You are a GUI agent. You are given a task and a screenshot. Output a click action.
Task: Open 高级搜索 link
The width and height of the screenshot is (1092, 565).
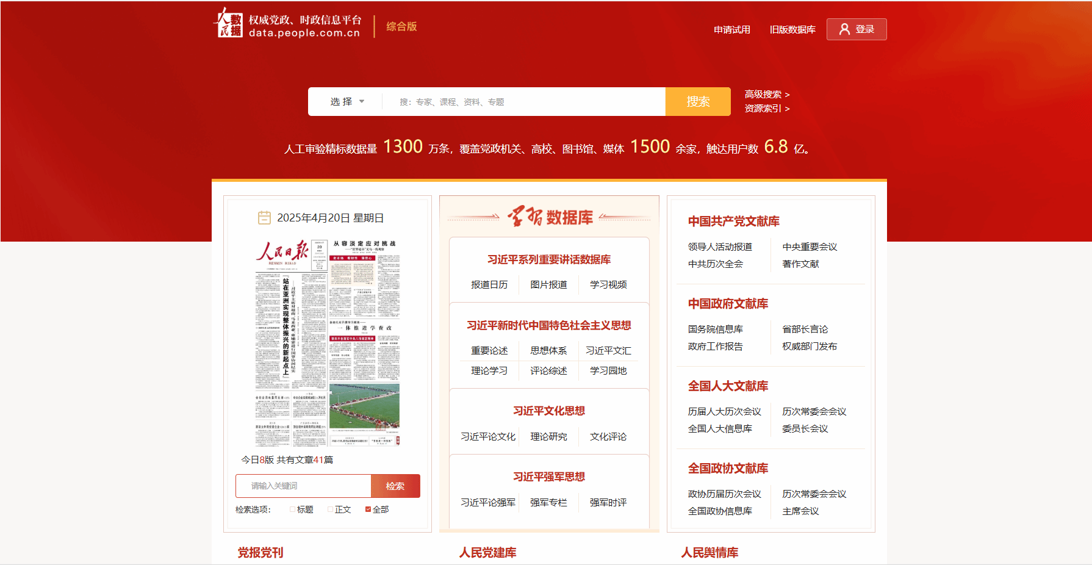coord(767,95)
